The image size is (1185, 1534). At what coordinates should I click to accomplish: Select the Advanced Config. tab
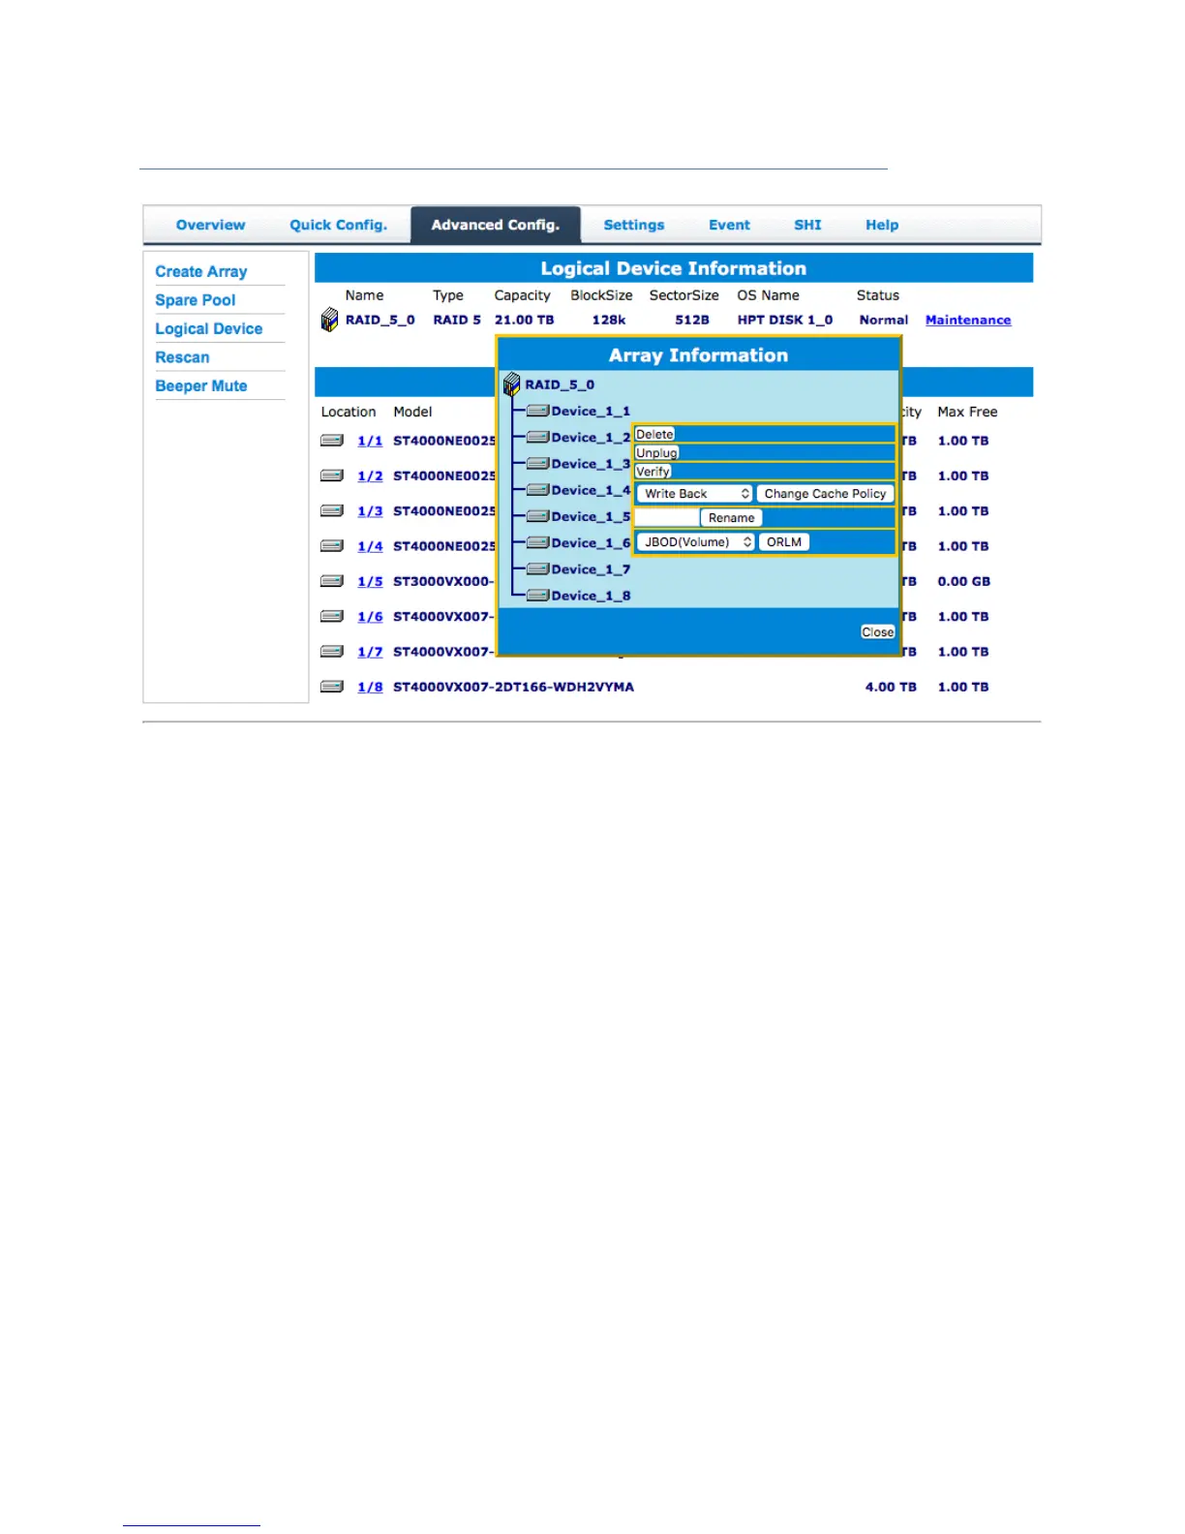coord(496,225)
